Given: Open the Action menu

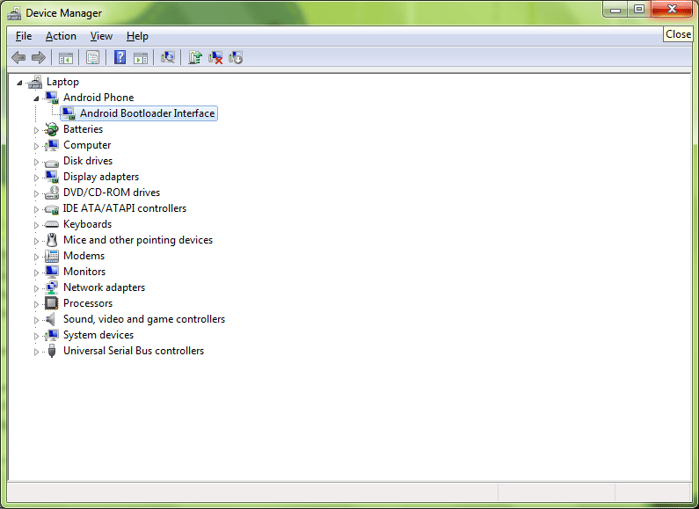Looking at the screenshot, I should point(61,36).
